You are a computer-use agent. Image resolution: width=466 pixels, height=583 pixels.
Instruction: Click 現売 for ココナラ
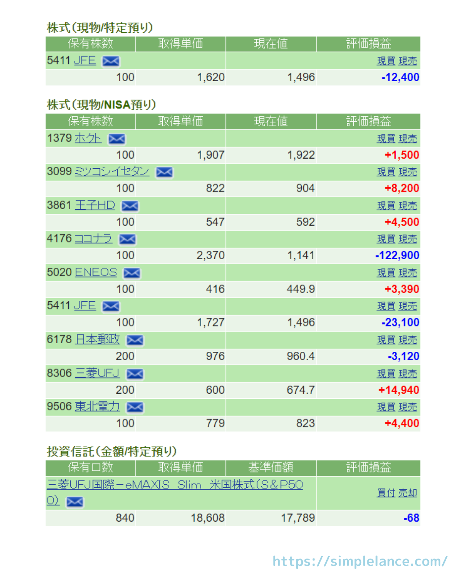[407, 239]
